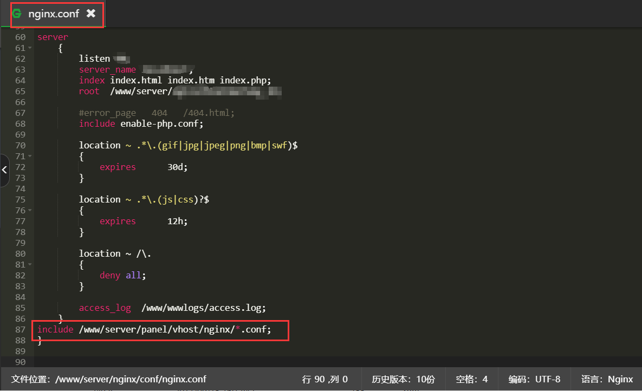Expand the collapsed left sidebar arrow
The image size is (642, 391).
(4, 170)
